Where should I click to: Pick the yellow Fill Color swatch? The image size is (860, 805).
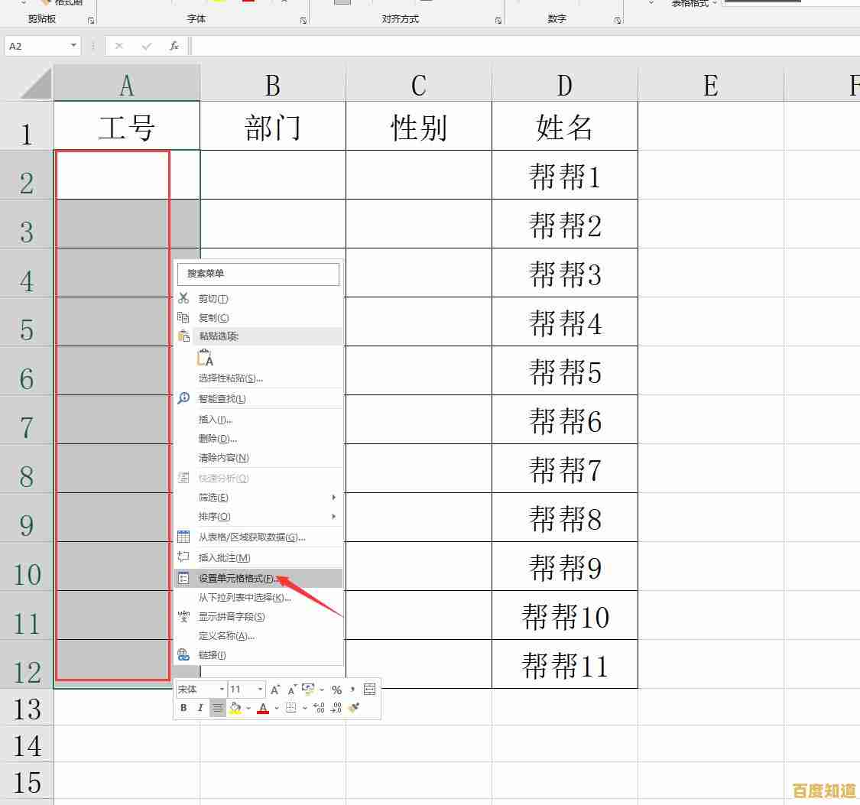point(235,709)
